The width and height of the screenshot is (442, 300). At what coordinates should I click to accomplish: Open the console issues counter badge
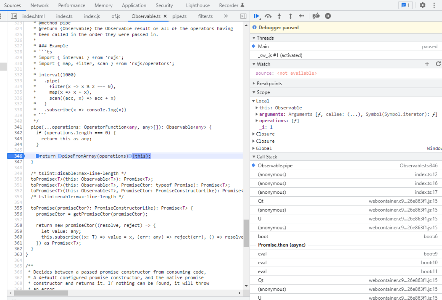405,5
